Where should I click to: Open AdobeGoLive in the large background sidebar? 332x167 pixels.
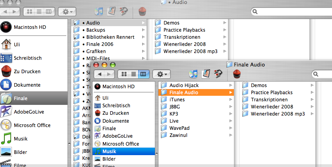coord(29,112)
